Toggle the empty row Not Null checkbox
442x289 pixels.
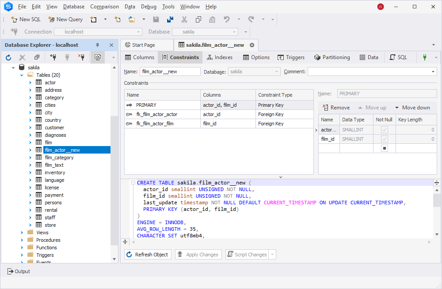click(x=384, y=148)
